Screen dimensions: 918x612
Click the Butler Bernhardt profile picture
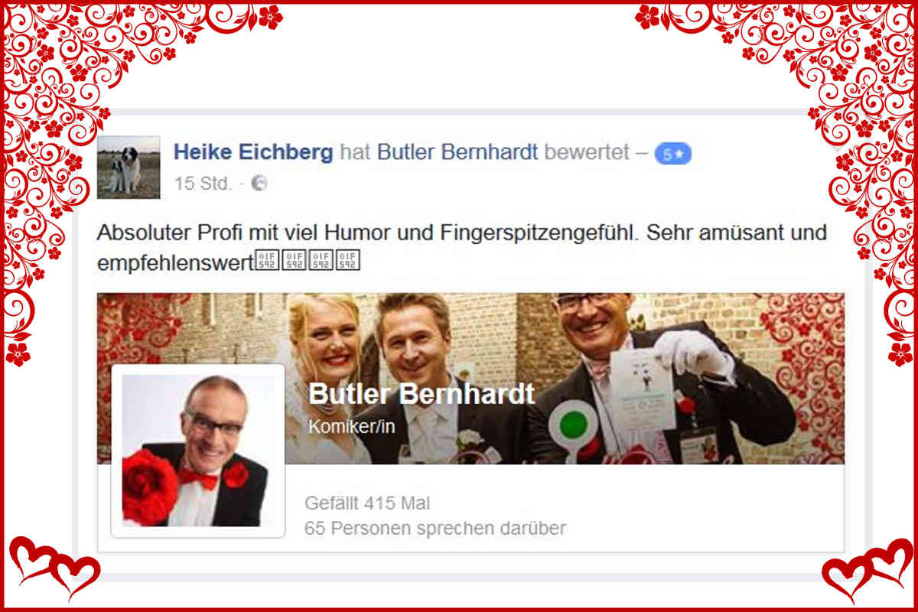point(198,451)
